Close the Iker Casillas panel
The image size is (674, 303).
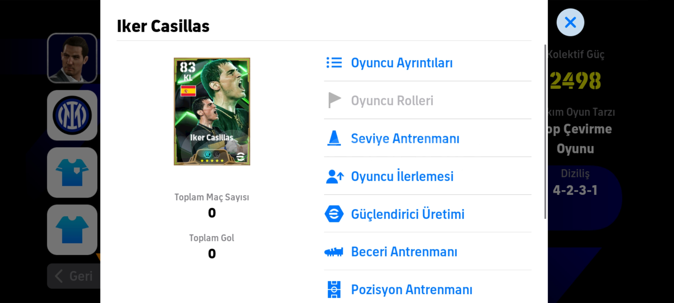570,22
